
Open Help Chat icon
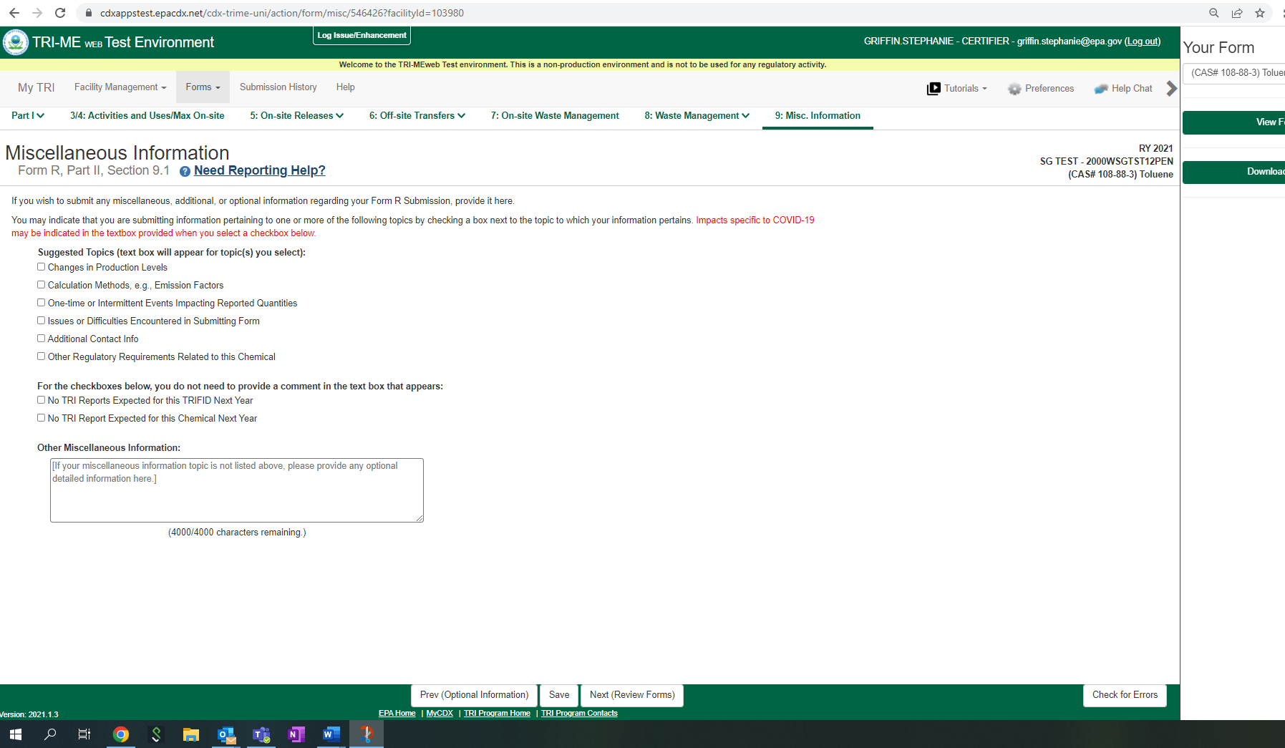pyautogui.click(x=1101, y=89)
